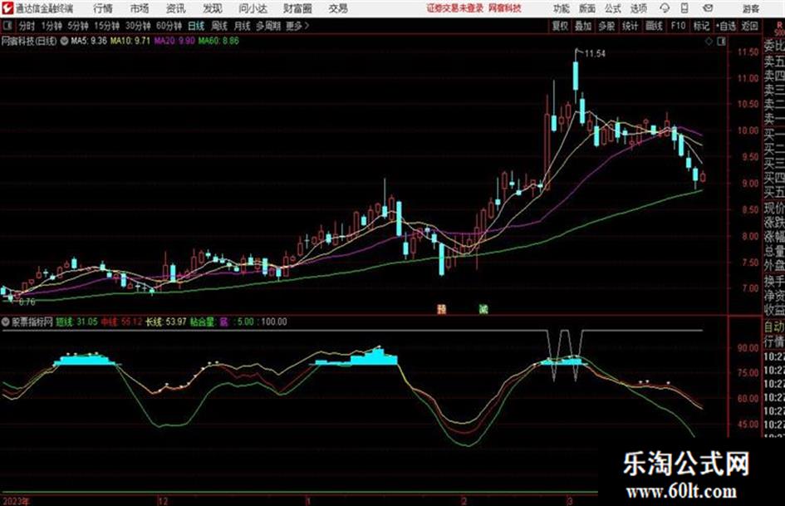Screen dimensions: 785x506
Task: Click the 自动 tab in right panel
Action: pyautogui.click(x=774, y=327)
